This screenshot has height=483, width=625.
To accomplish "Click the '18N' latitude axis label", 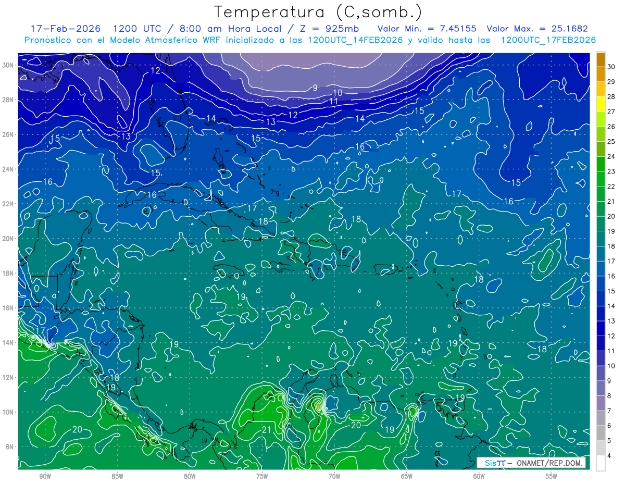I will tap(9, 273).
